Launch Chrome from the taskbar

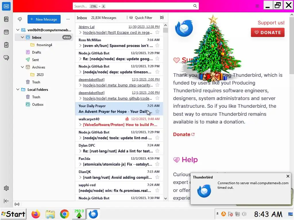(65, 214)
